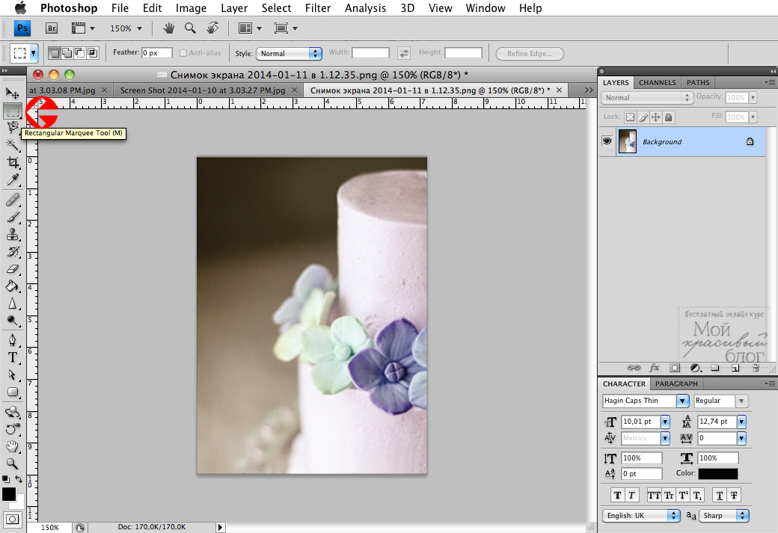The height and width of the screenshot is (533, 778).
Task: Open the anti-aliasing Sharp dropdown
Action: [x=724, y=516]
